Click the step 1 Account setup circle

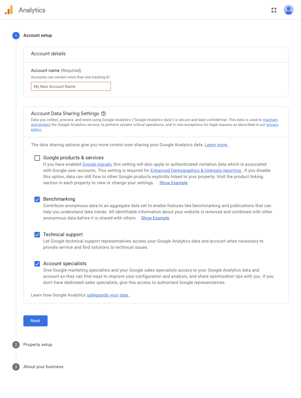pos(16,35)
